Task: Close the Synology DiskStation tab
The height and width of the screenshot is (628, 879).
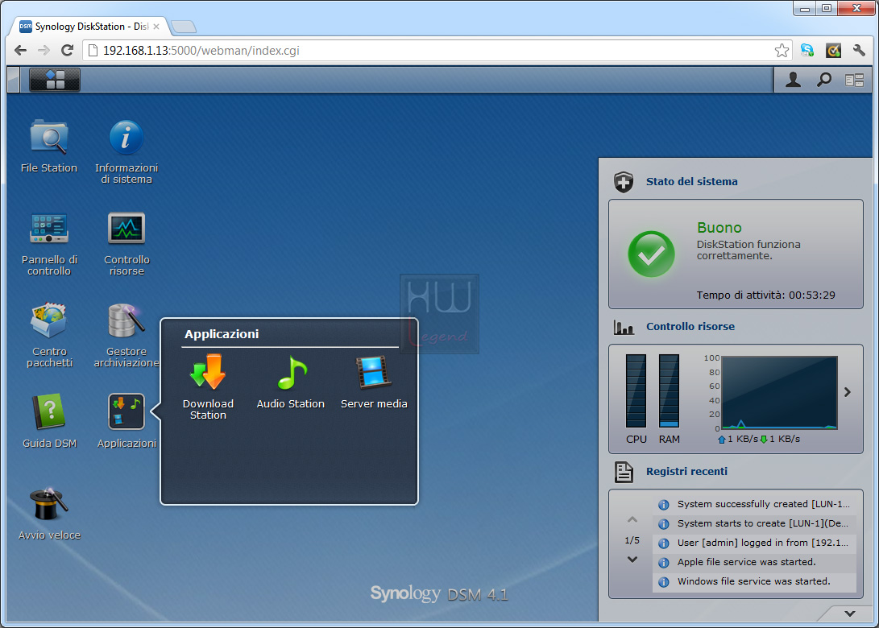Action: pos(156,27)
